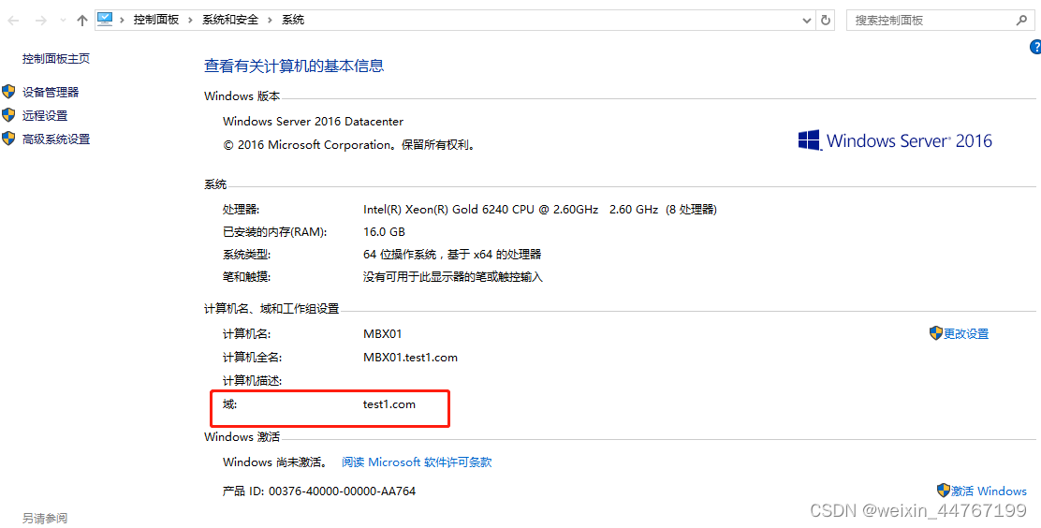Screen dimensions: 1041x528
Task: Go back with the back arrow
Action: click(13, 21)
